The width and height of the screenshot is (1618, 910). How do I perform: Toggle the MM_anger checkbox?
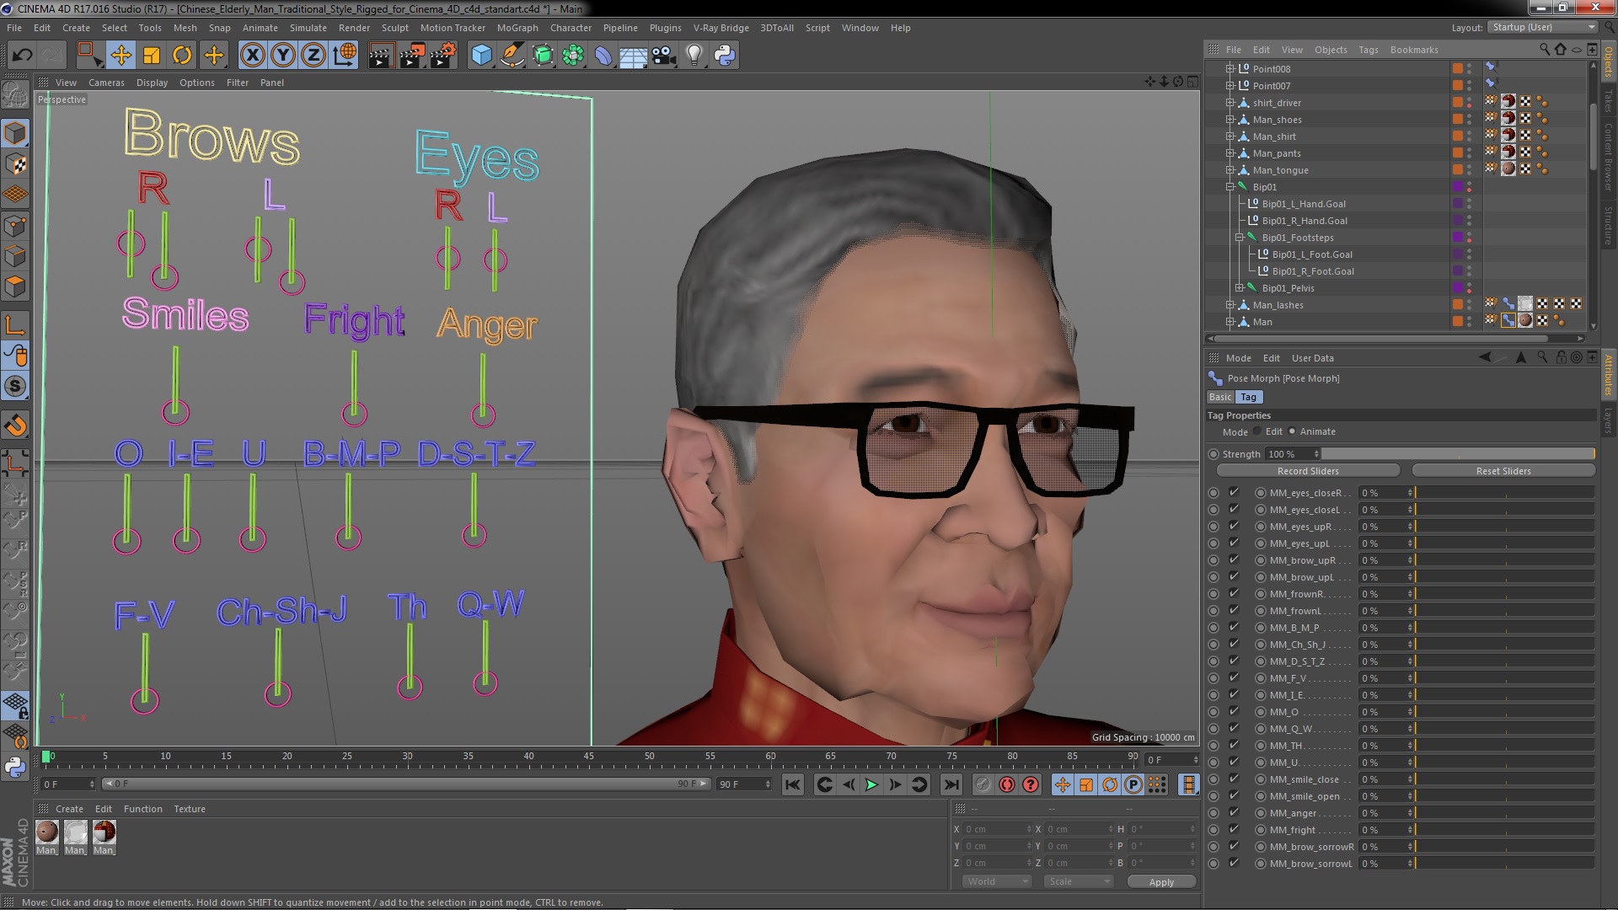click(1234, 812)
